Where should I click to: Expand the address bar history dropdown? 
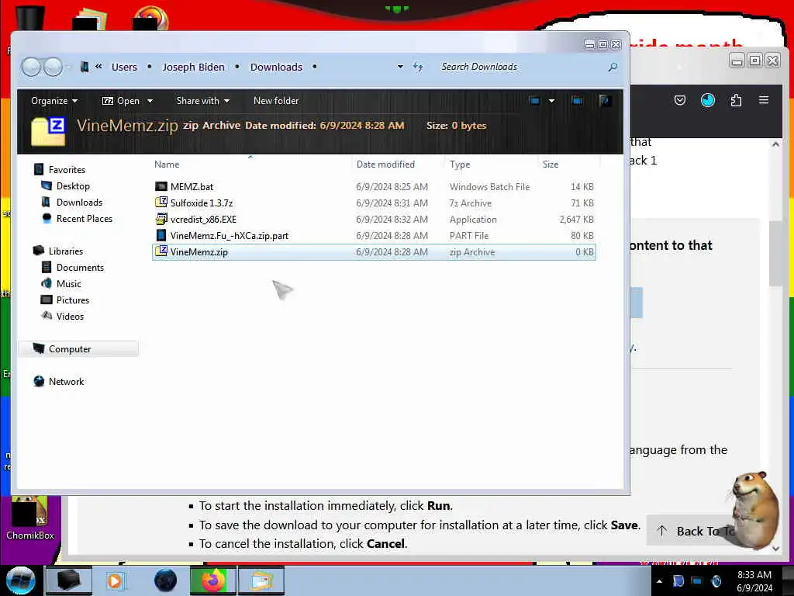400,67
